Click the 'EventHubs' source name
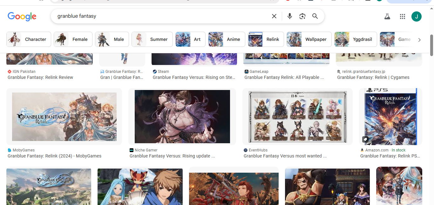 pyautogui.click(x=258, y=150)
